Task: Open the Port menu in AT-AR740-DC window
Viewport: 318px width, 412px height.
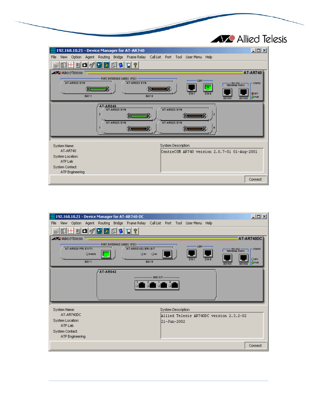Action: [168, 223]
